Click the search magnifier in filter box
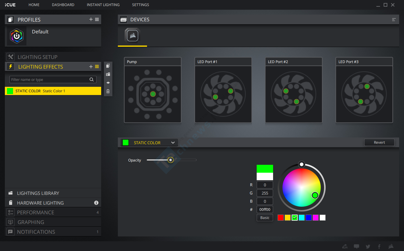This screenshot has height=251, width=404. [92, 80]
